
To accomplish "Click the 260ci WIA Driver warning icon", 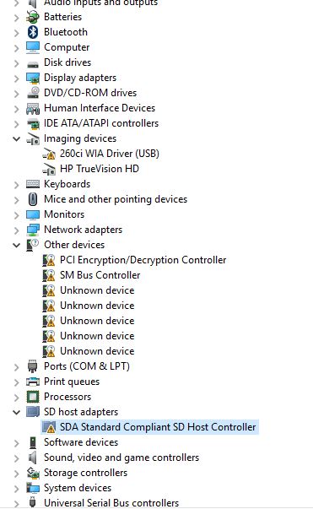I will (49, 154).
